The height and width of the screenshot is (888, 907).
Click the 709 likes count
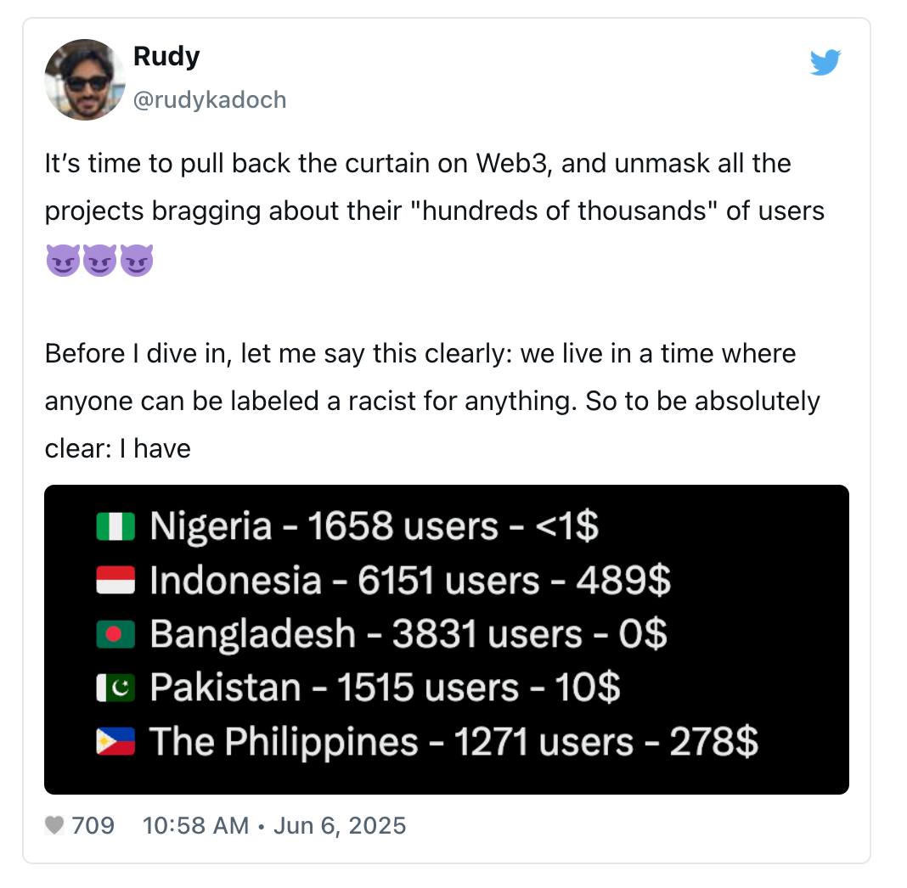pos(93,824)
